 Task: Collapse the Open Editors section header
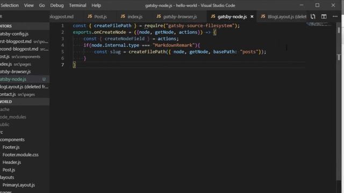[x=25, y=26]
